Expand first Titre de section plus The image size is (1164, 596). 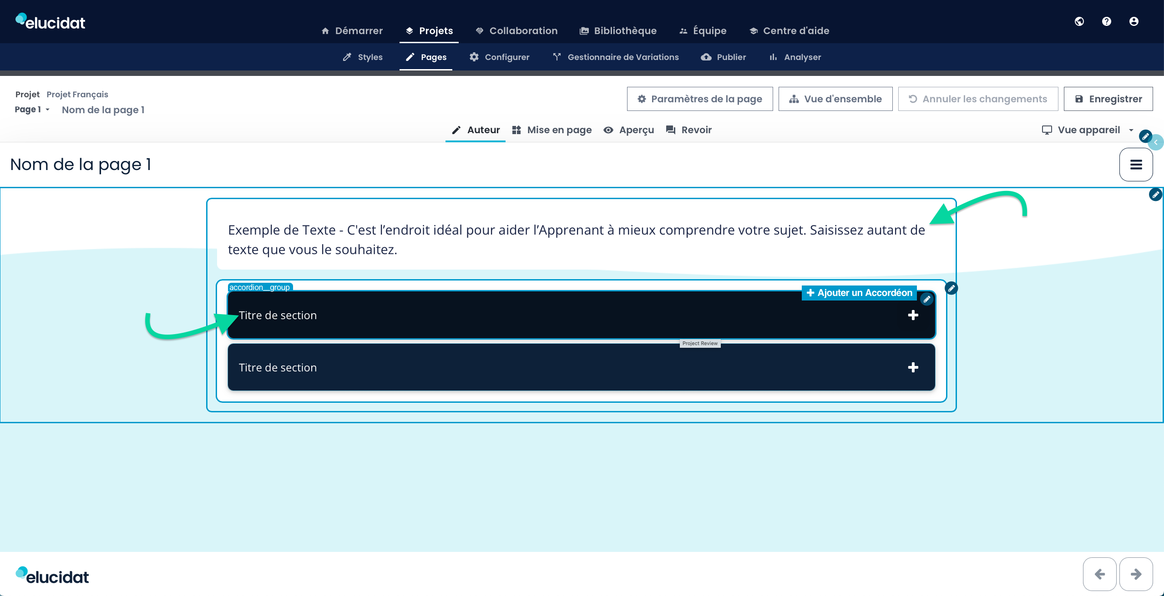913,315
